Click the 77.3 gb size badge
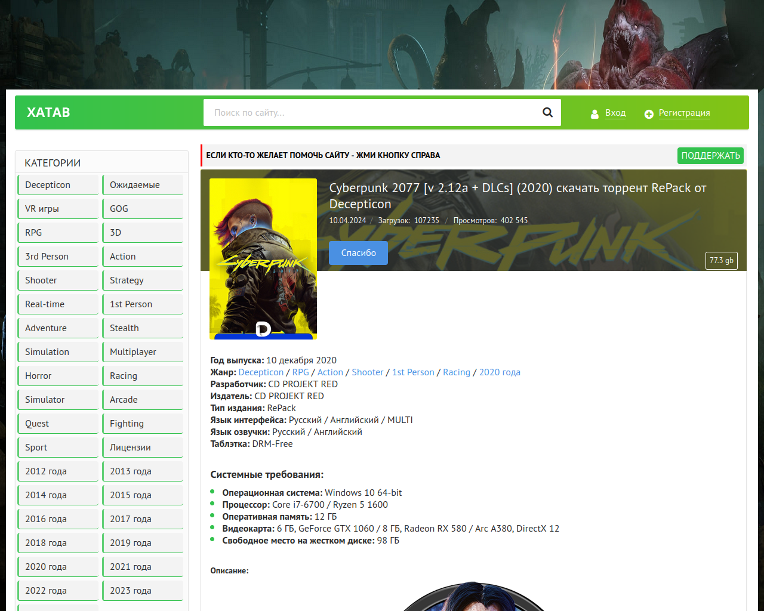The height and width of the screenshot is (611, 764). [722, 261]
